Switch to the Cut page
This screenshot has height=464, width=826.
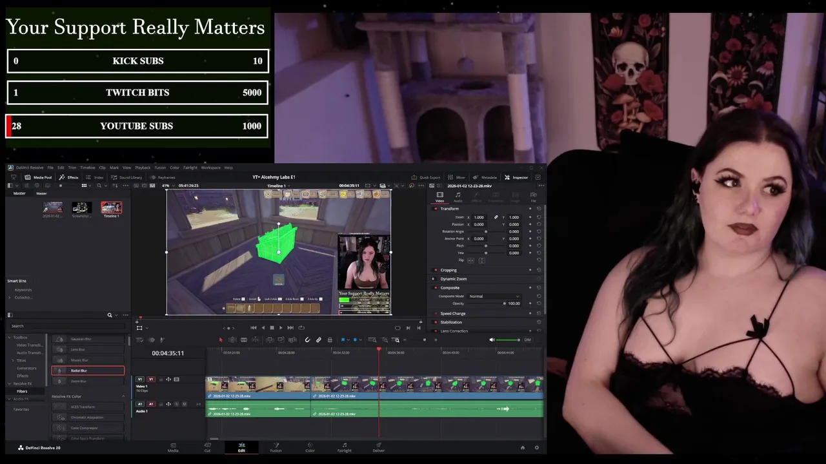[207, 447]
